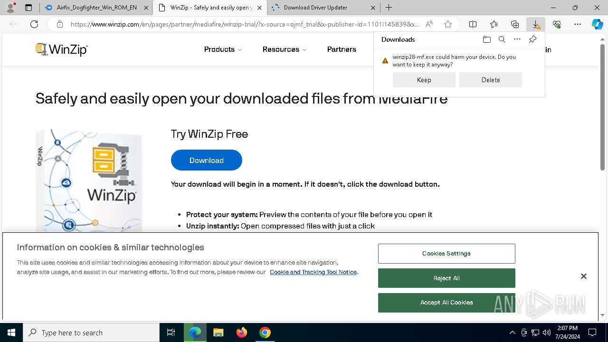
Task: Open the Collections icon
Action: (515, 24)
